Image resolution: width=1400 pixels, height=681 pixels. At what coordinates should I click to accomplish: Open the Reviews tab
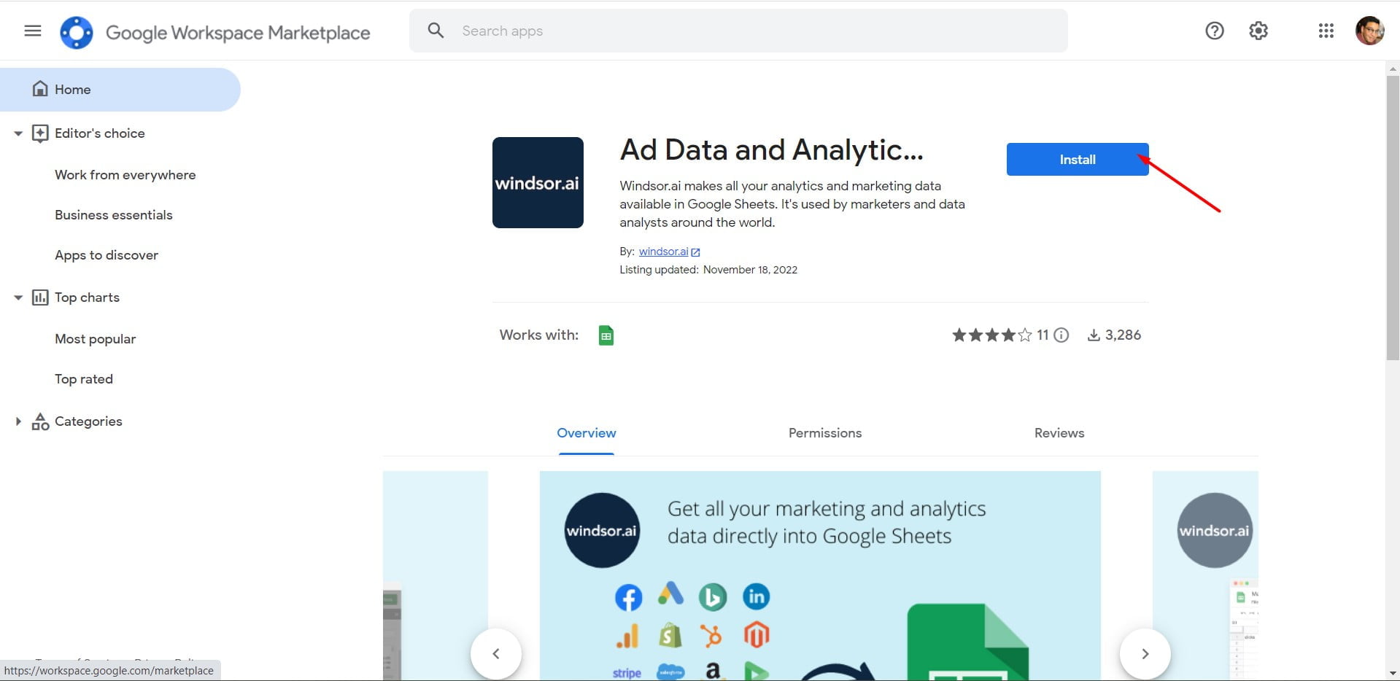1059,433
